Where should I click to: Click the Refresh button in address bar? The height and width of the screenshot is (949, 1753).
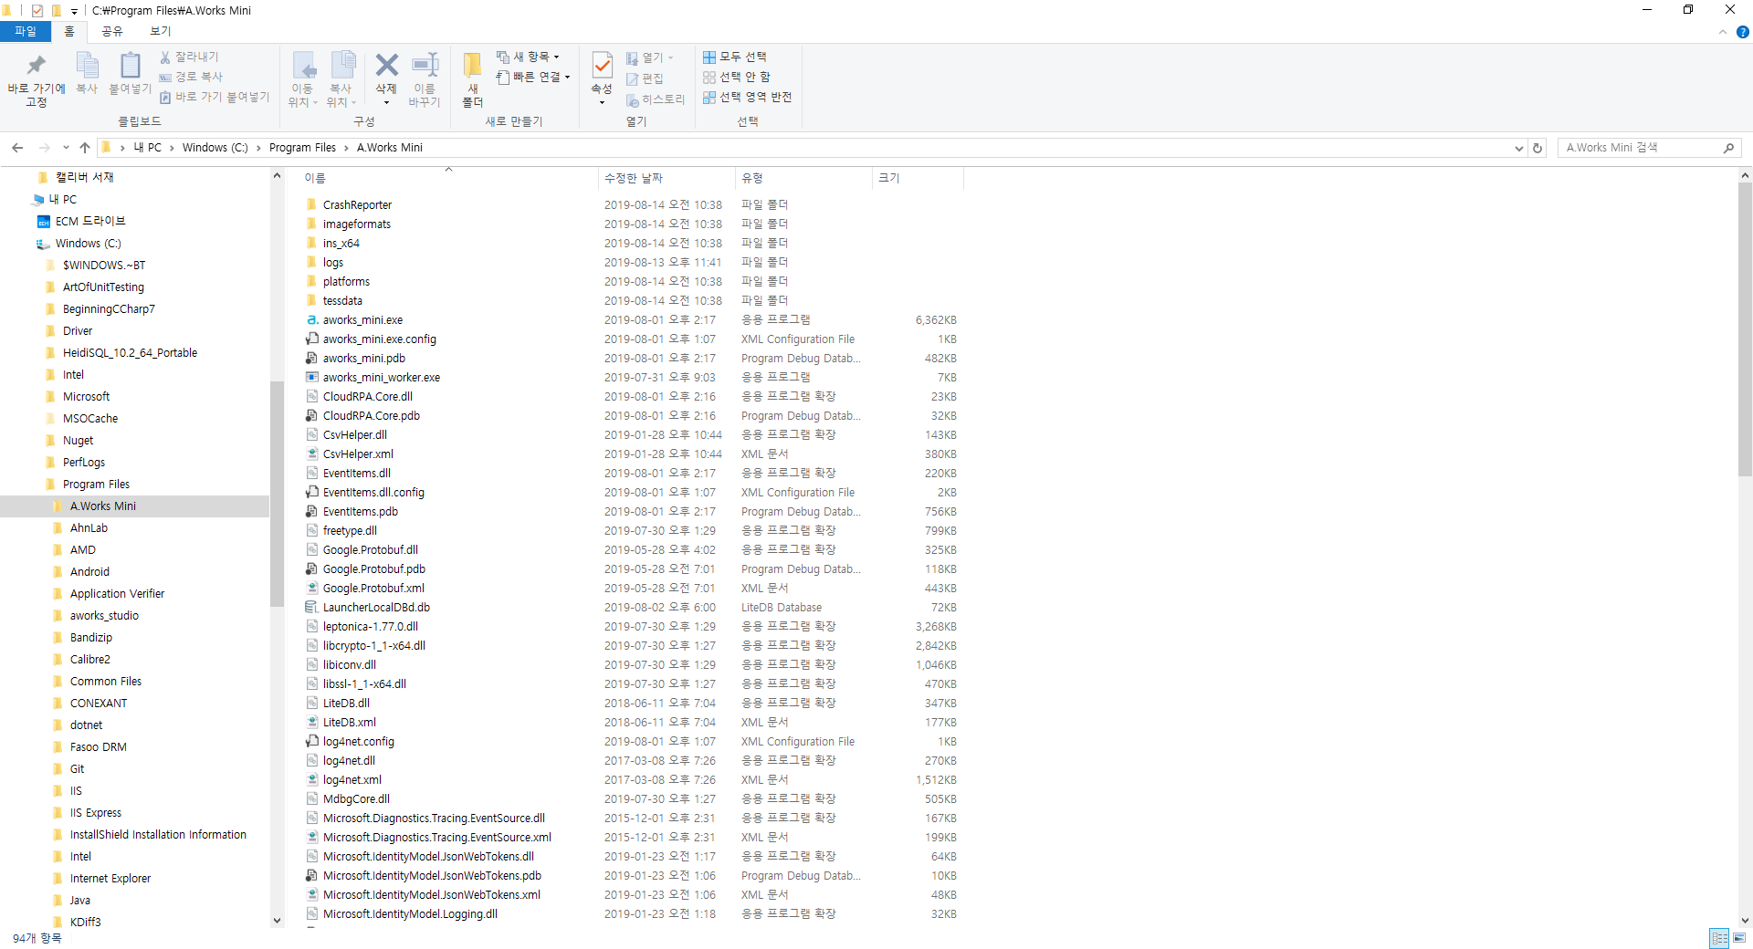[1538, 148]
